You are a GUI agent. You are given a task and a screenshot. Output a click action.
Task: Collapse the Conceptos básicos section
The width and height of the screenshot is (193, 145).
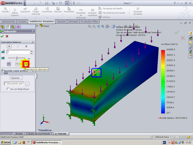33,42
